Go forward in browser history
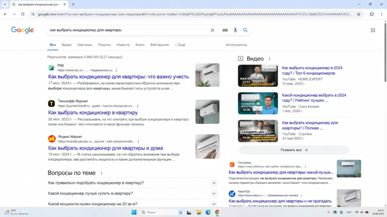Image resolution: width=387 pixels, height=217 pixels. [x=14, y=14]
